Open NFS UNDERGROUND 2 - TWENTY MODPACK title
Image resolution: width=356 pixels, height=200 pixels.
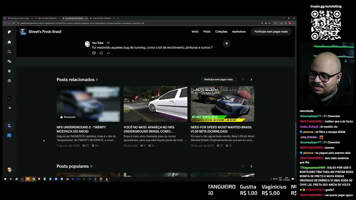pyautogui.click(x=81, y=129)
